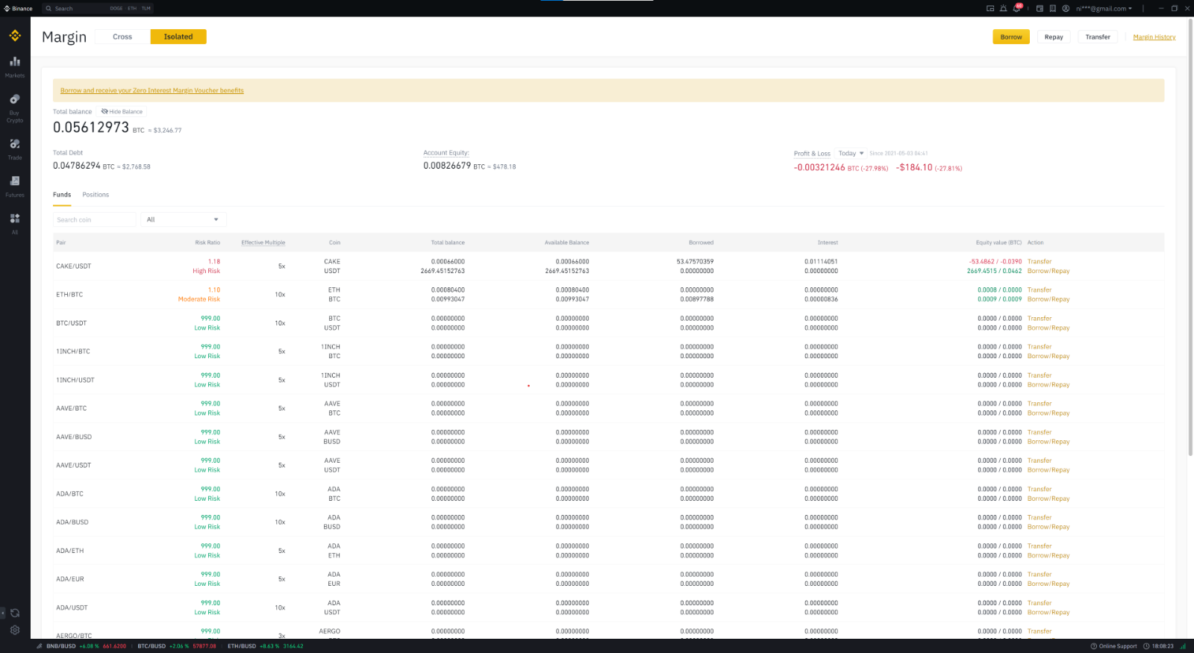The height and width of the screenshot is (653, 1194).
Task: Click Borrow/Repay in the 1INCH/BTC row
Action: [x=1048, y=356]
